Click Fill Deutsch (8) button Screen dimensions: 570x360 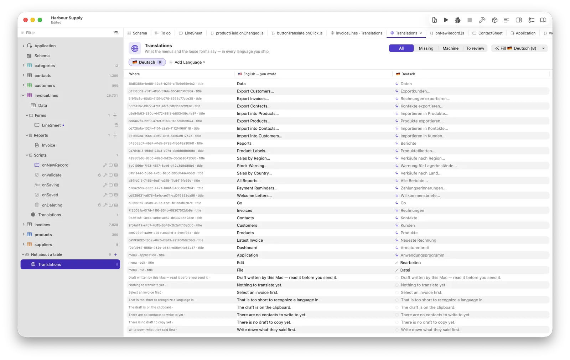(x=515, y=48)
